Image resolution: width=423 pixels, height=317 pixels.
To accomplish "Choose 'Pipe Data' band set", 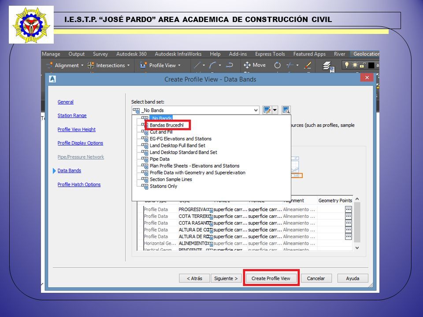I will tap(160, 159).
